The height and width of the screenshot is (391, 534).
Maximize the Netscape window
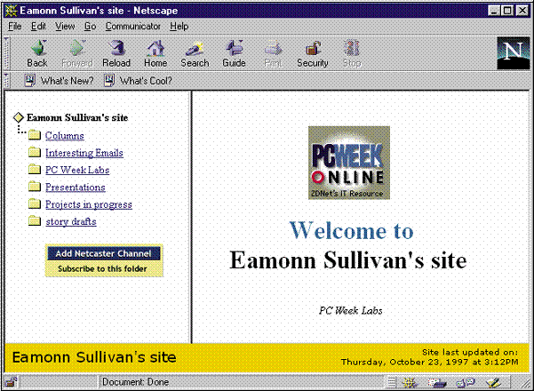(x=507, y=11)
